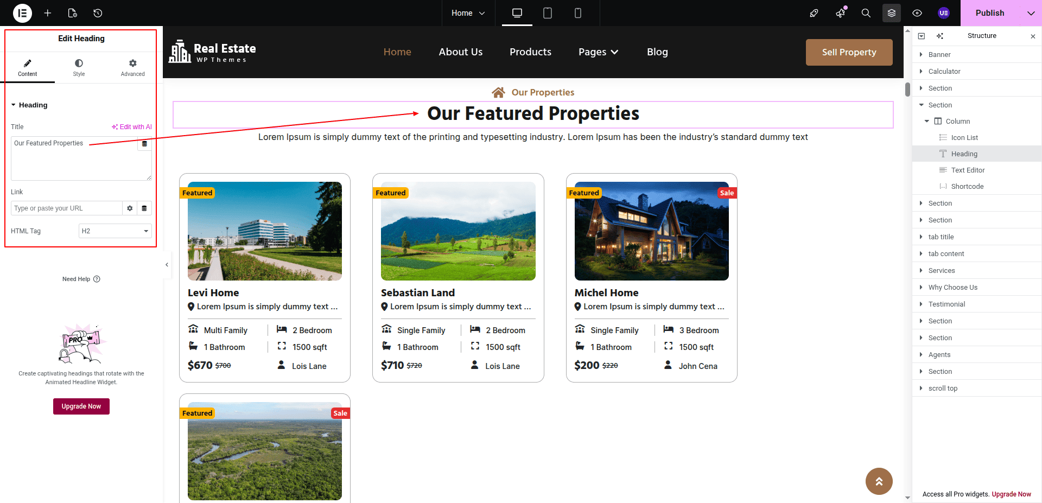The image size is (1042, 503).
Task: Click the Link URL input field
Action: click(66, 208)
